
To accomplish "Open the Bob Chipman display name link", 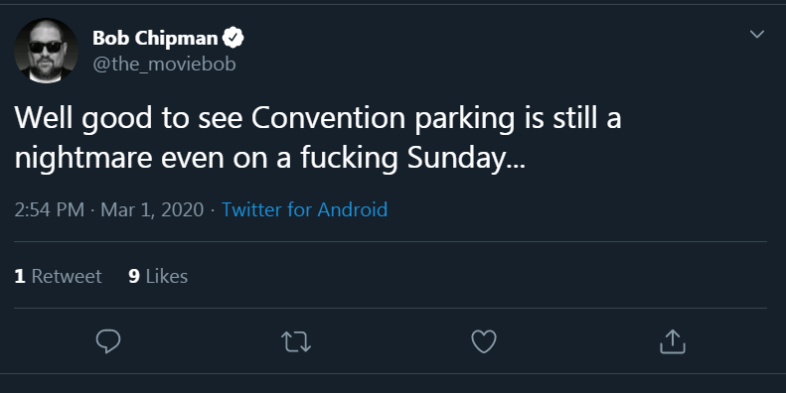I will (155, 38).
